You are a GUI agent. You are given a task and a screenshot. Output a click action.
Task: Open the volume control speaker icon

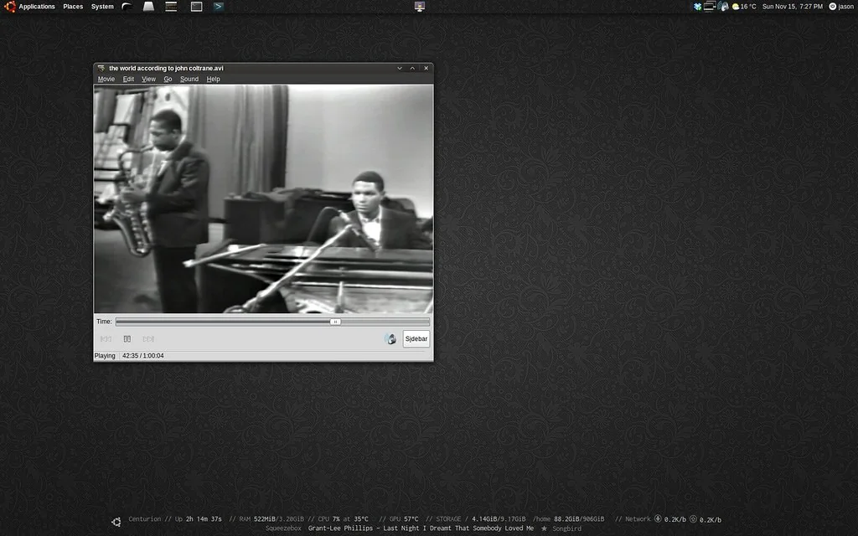click(390, 339)
